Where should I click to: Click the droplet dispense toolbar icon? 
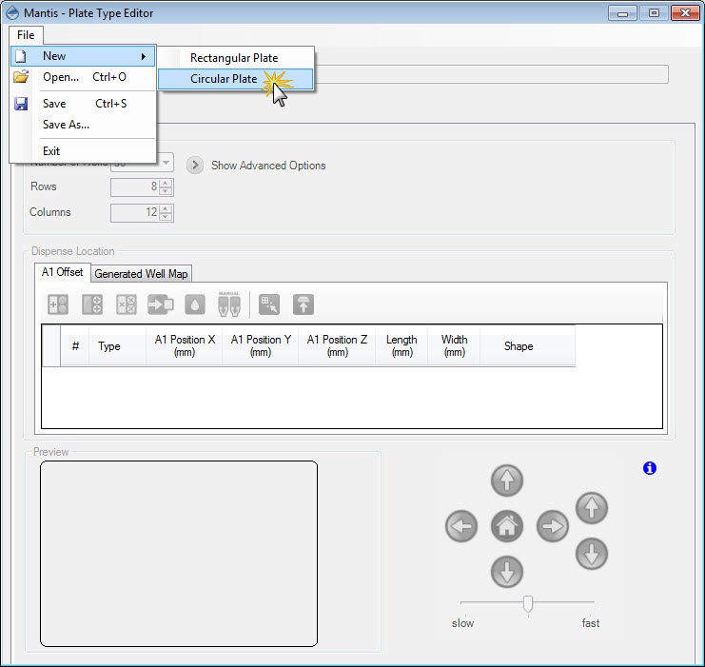[x=195, y=304]
